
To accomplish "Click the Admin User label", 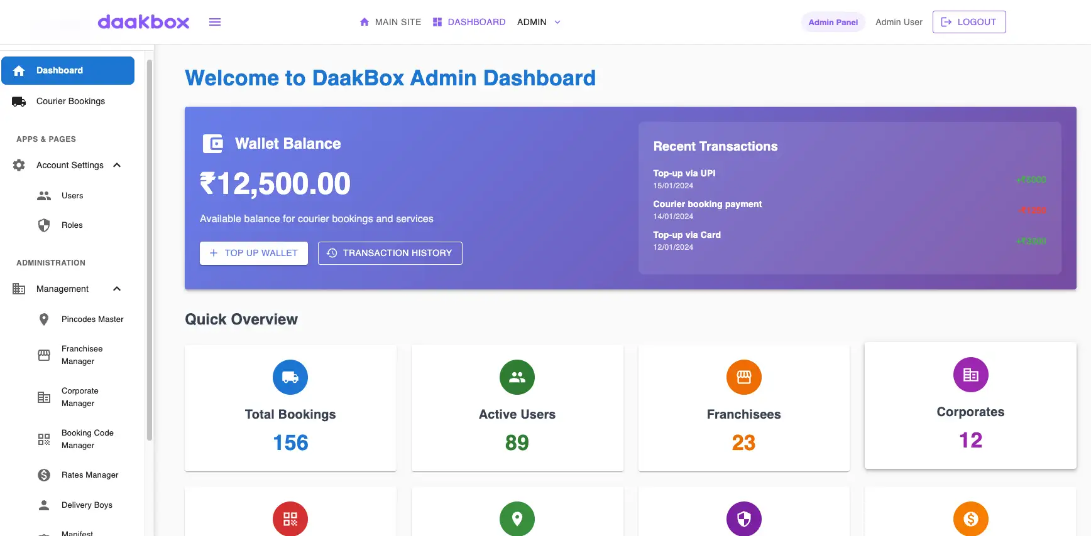I will click(899, 22).
